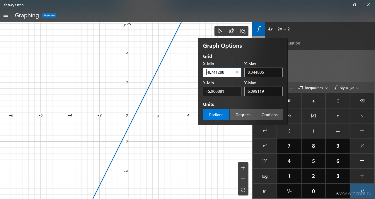The image size is (375, 199).
Task: Click the equals sign key
Action: [x=338, y=131]
